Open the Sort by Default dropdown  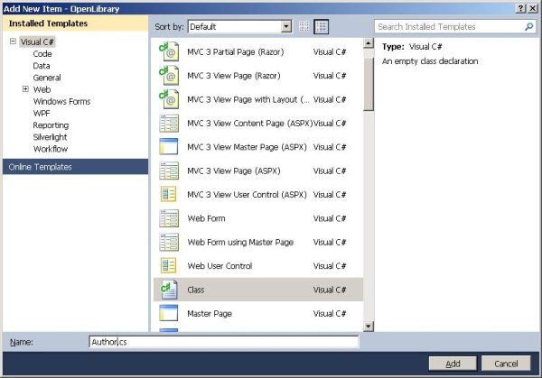point(286,26)
